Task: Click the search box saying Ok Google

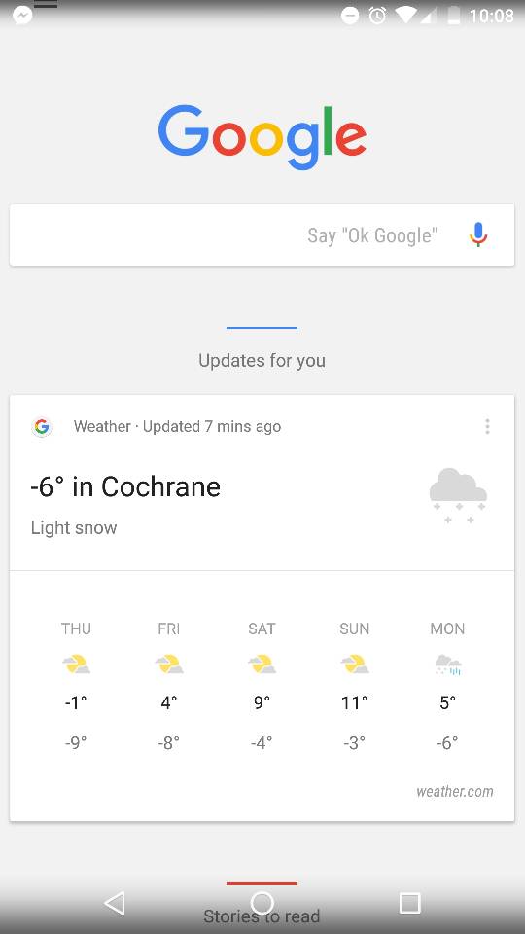Action: coord(262,234)
